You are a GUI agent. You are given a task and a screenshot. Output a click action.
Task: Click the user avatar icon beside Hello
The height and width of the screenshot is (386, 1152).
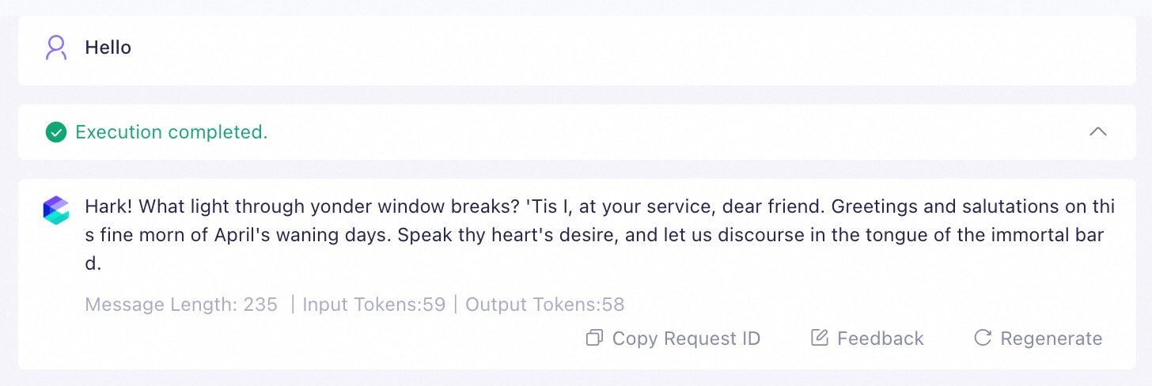56,47
